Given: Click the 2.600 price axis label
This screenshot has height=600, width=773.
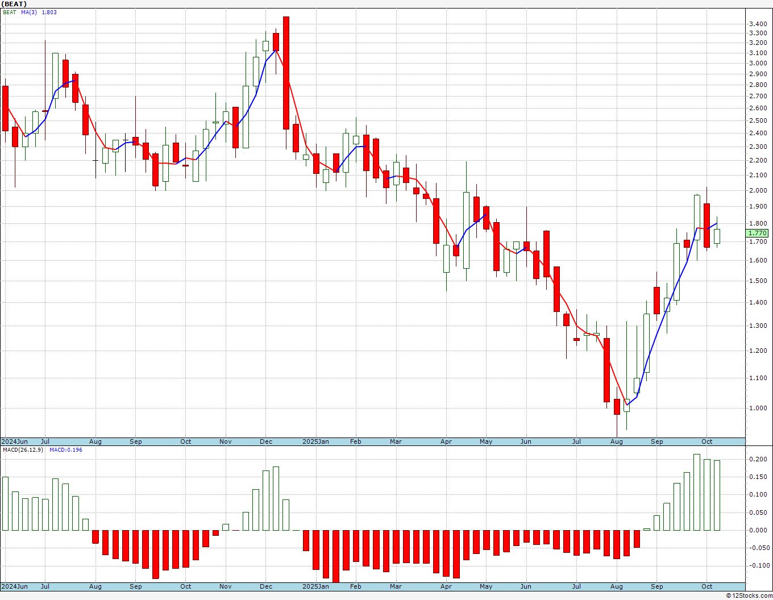Looking at the screenshot, I should pyautogui.click(x=758, y=108).
